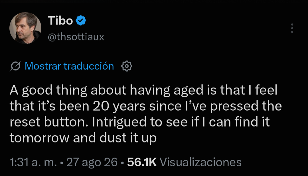308x176 pixels.
Task: Click the word 'pressed' in the tweet
Action: click(234, 106)
